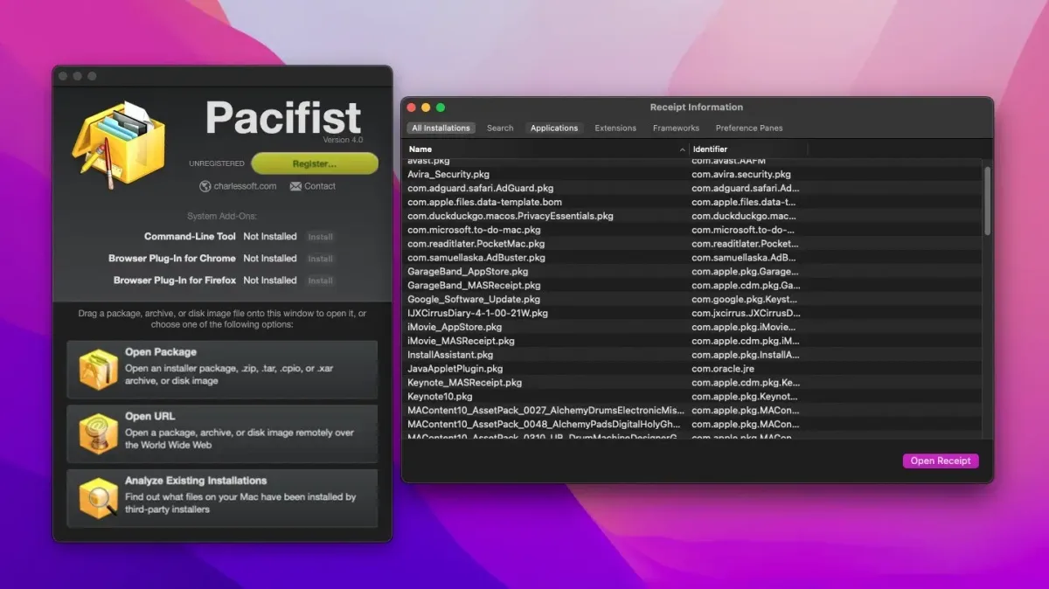The image size is (1049, 589).
Task: Install the Browser Plug-In for Firefox
Action: tap(320, 281)
